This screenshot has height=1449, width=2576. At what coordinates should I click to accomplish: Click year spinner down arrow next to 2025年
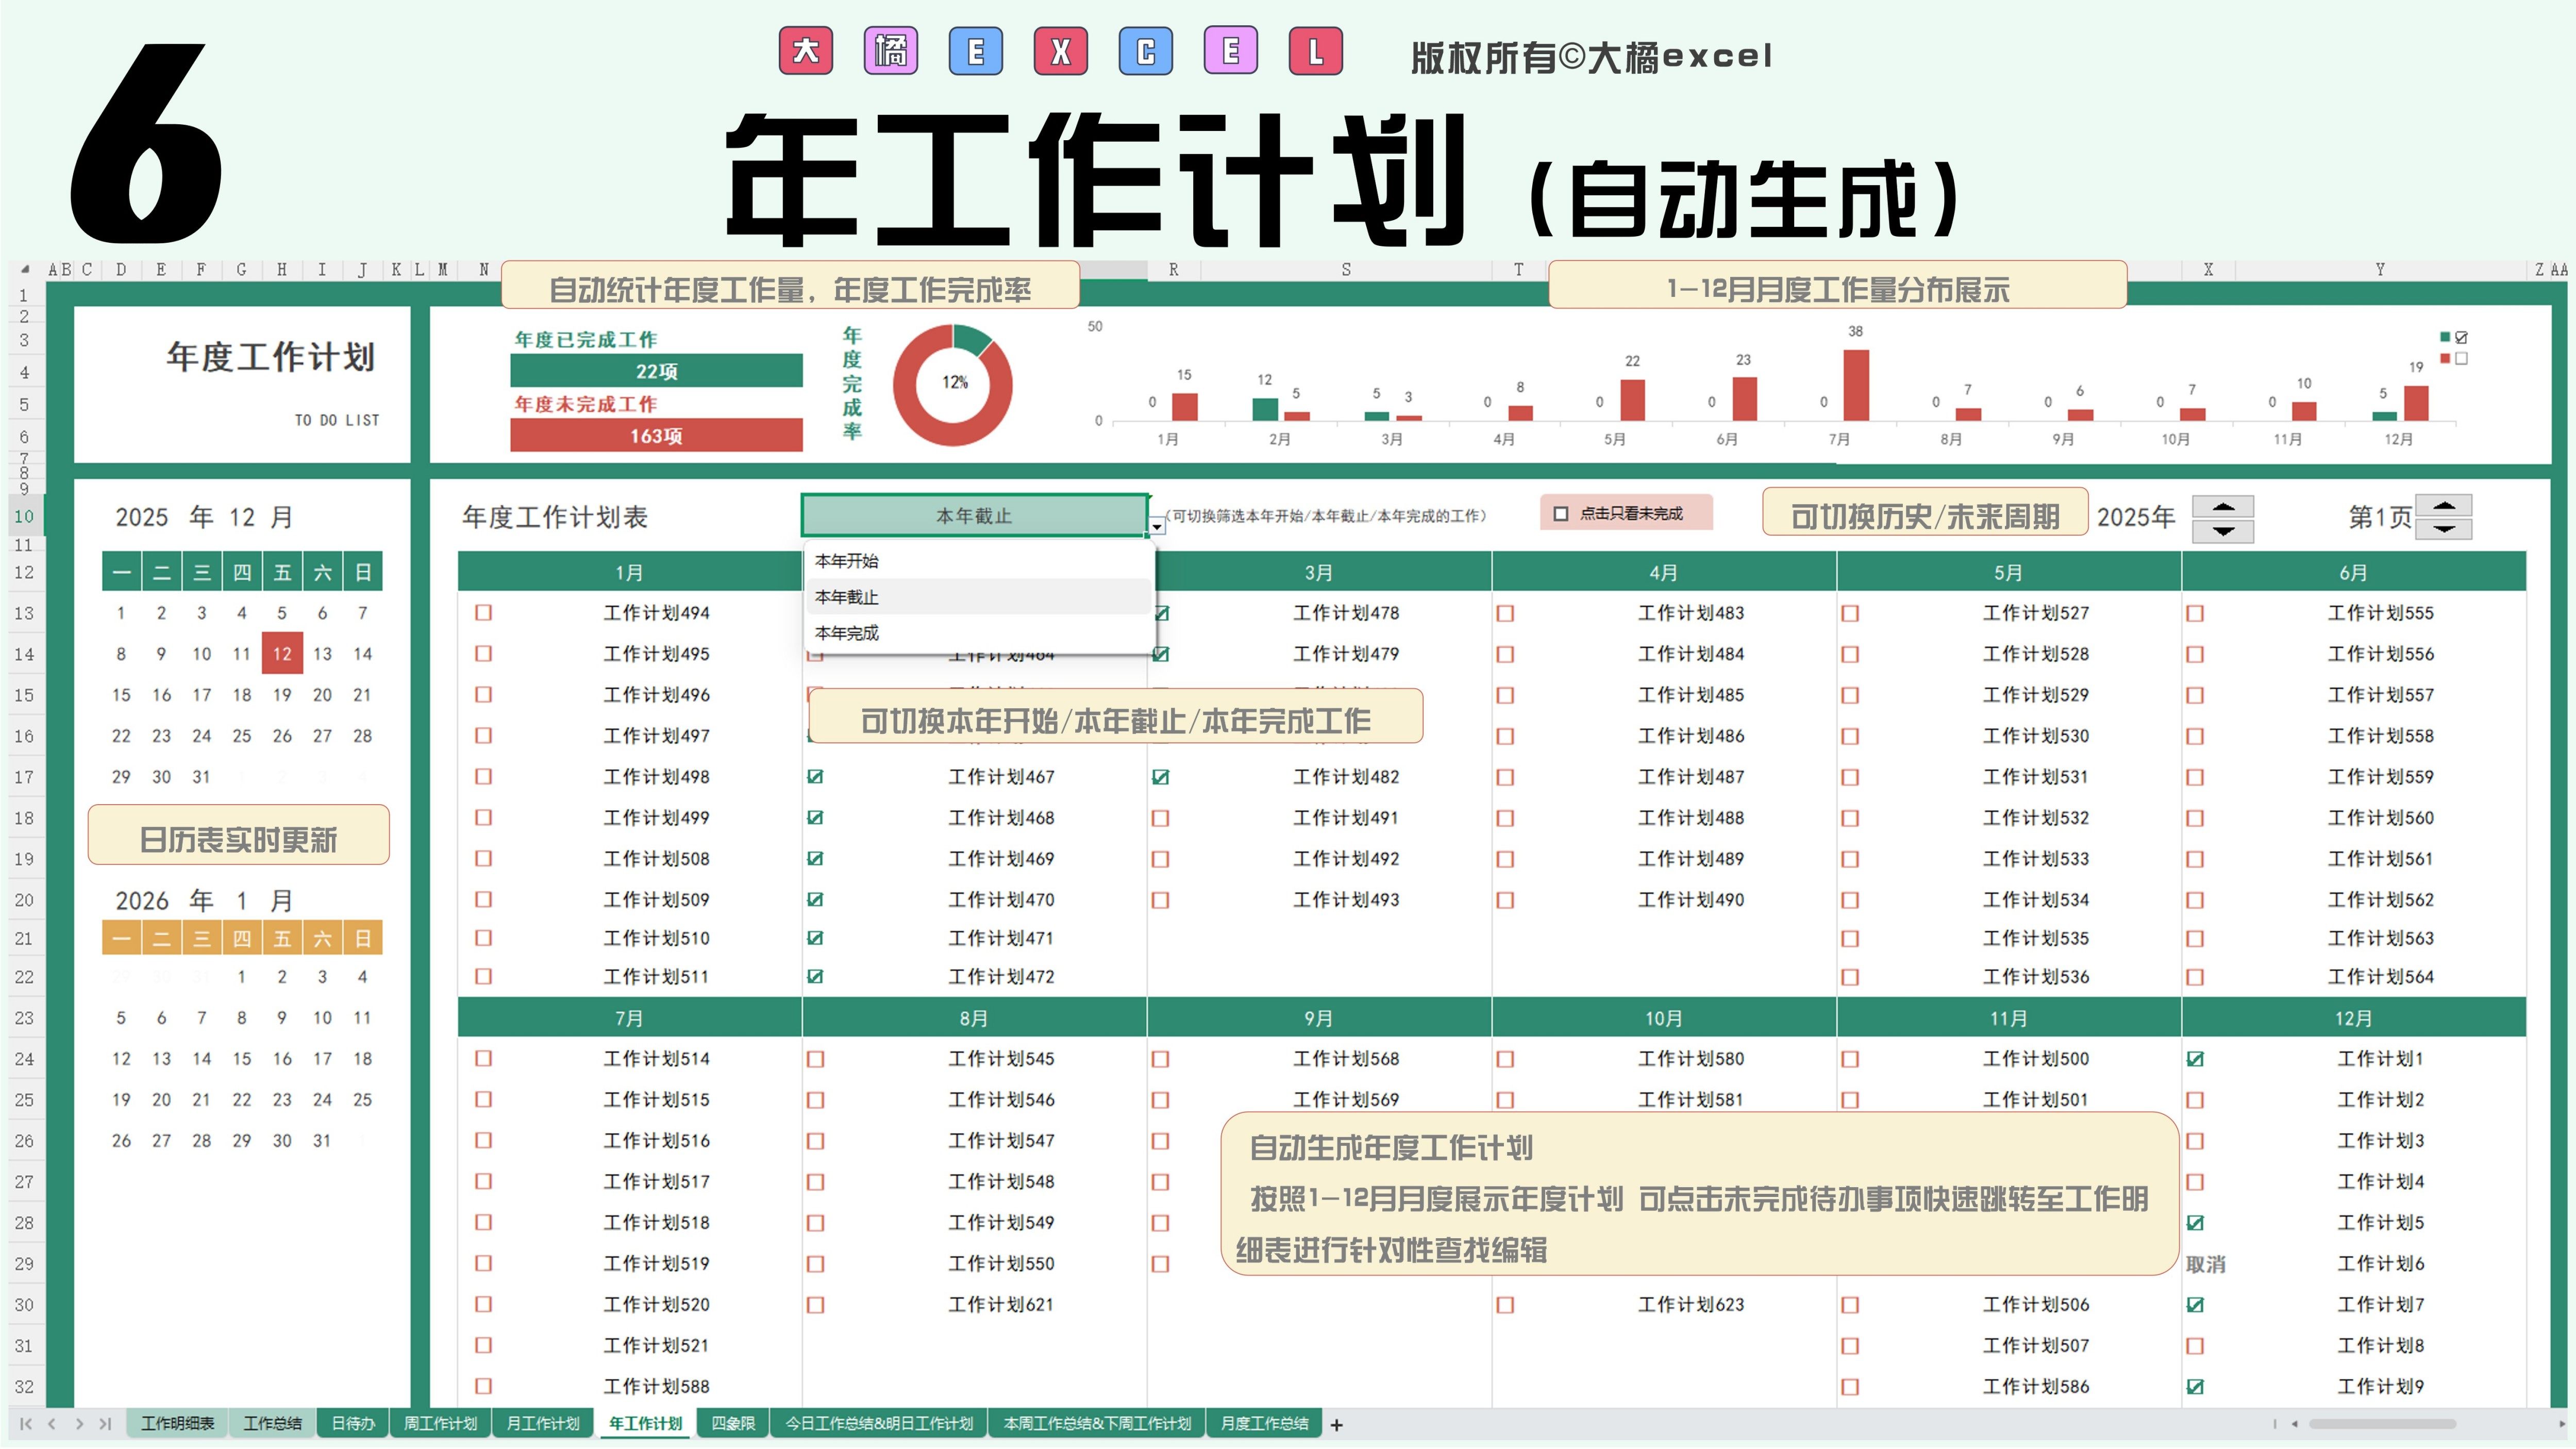tap(2222, 531)
